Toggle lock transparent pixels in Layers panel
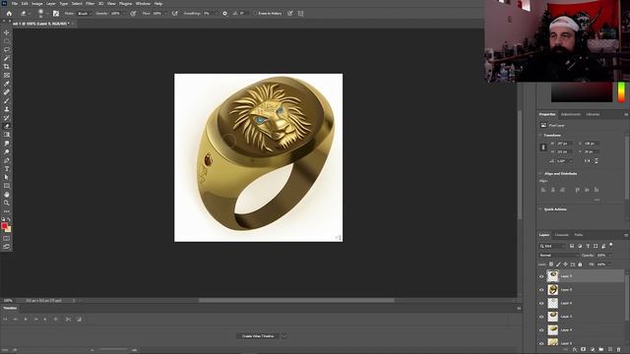The image size is (630, 354). point(551,265)
